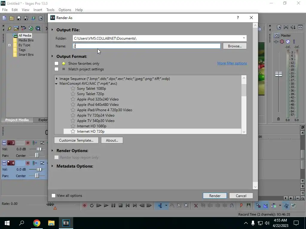306x229 pixels.
Task: Click the Render button
Action: coord(215,196)
